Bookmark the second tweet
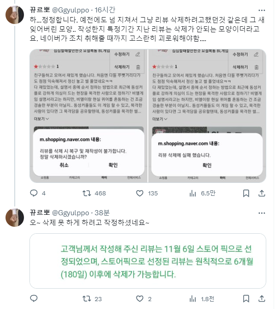This screenshot has width=275, height=309. pos(246,299)
